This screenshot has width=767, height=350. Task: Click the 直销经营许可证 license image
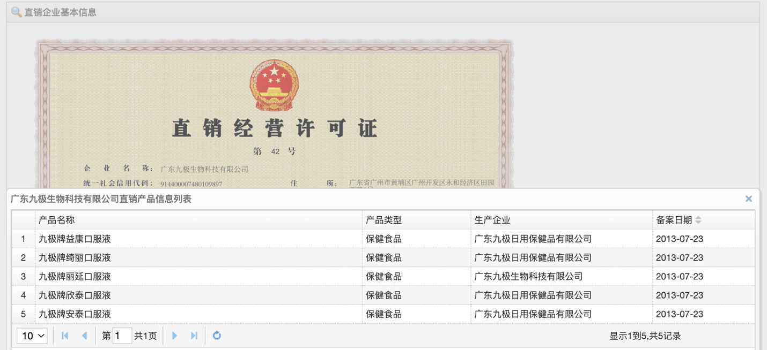click(274, 113)
